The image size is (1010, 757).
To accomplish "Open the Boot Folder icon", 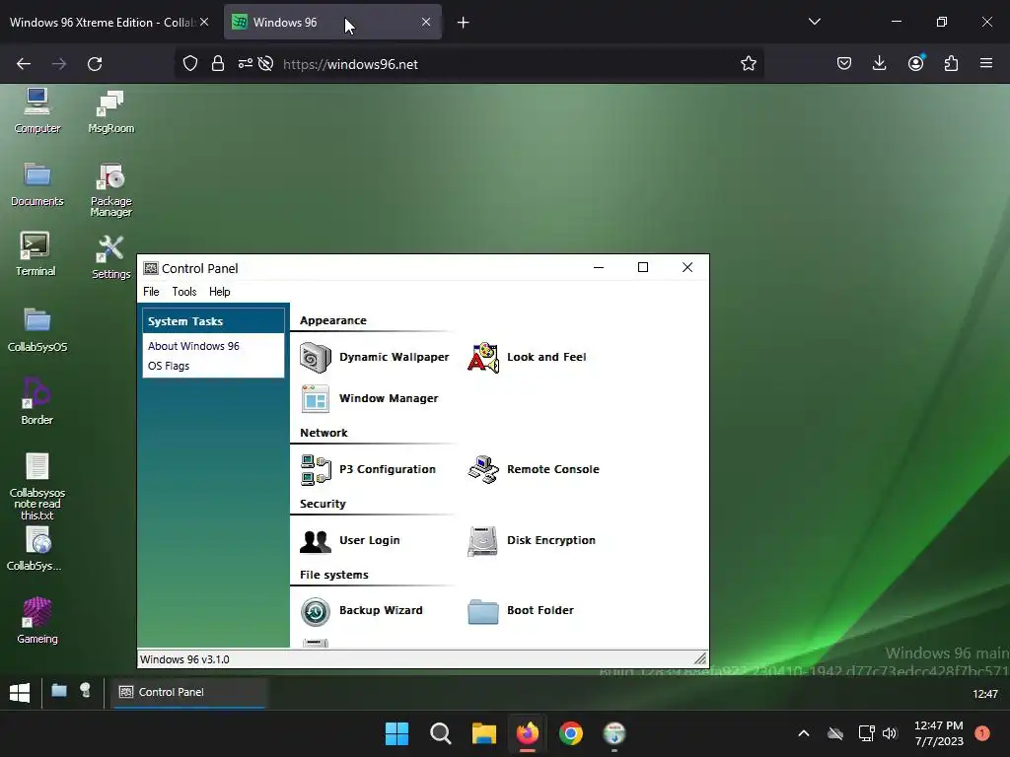I will pos(483,611).
